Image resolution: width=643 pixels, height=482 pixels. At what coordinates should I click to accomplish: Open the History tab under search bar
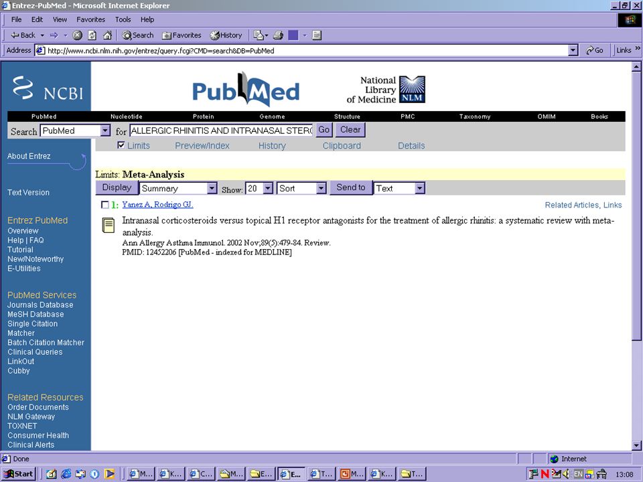[272, 145]
